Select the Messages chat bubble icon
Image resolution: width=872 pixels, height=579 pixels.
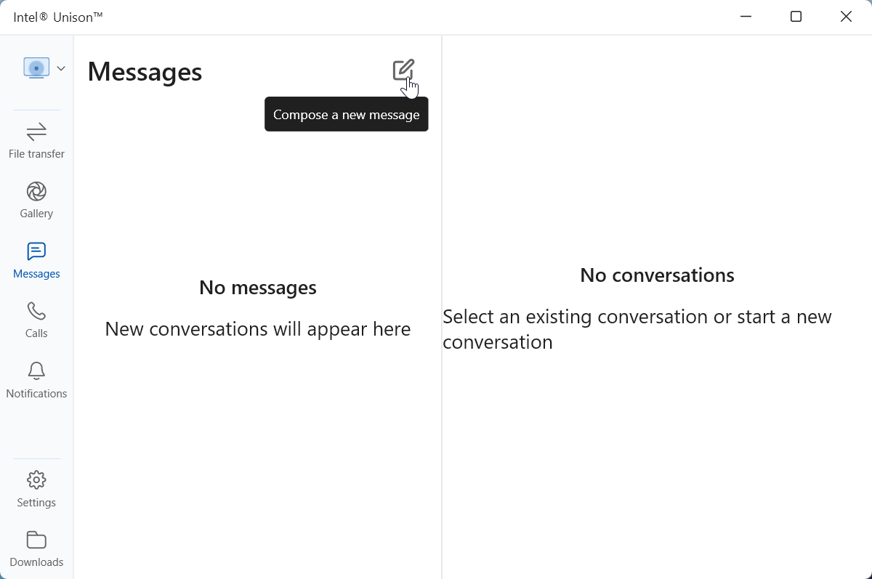pyautogui.click(x=36, y=251)
